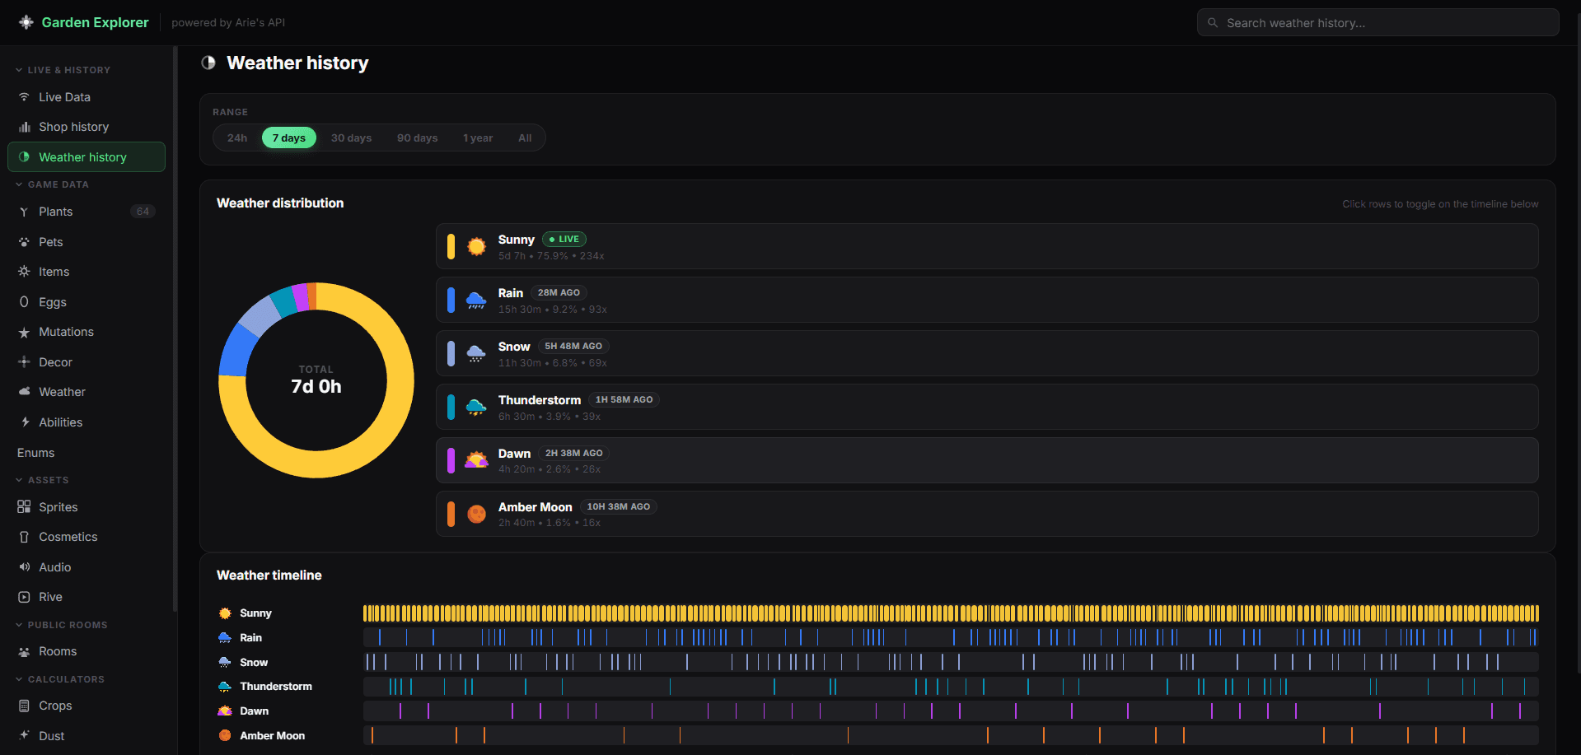The image size is (1581, 755).
Task: Select the 30 days range tab
Action: pyautogui.click(x=351, y=137)
